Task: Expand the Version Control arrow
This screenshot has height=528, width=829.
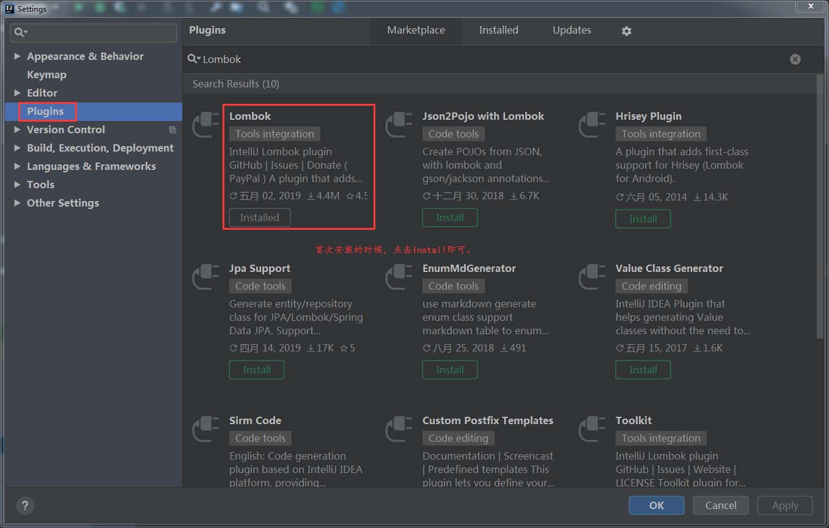Action: pyautogui.click(x=17, y=130)
